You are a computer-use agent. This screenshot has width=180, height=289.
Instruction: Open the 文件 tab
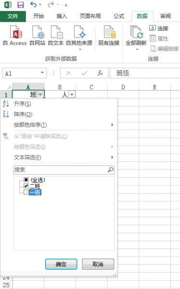tap(13, 16)
